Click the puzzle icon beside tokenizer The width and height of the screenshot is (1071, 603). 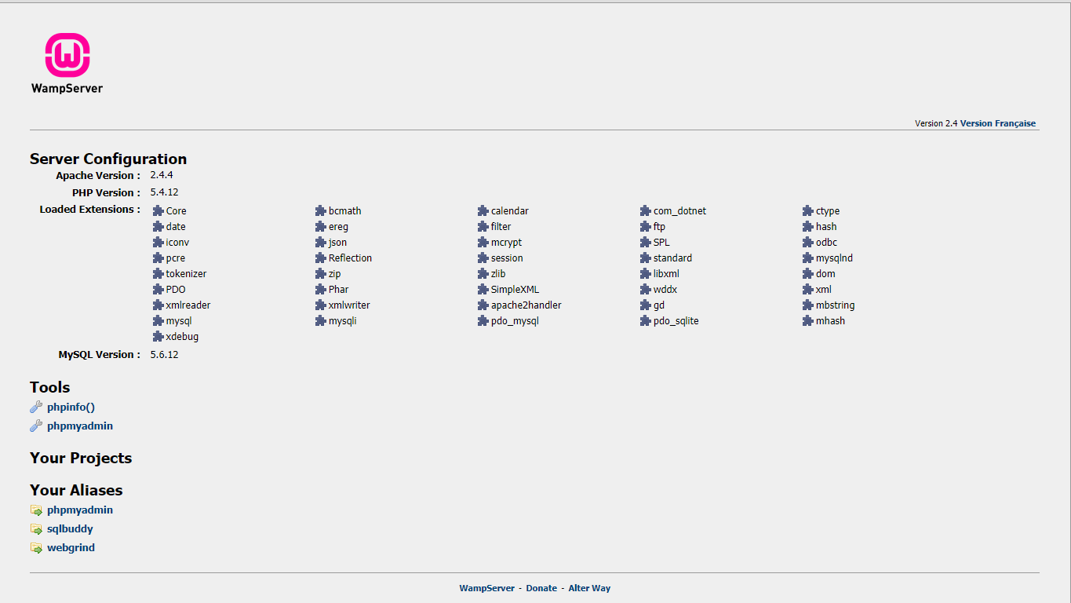point(158,274)
